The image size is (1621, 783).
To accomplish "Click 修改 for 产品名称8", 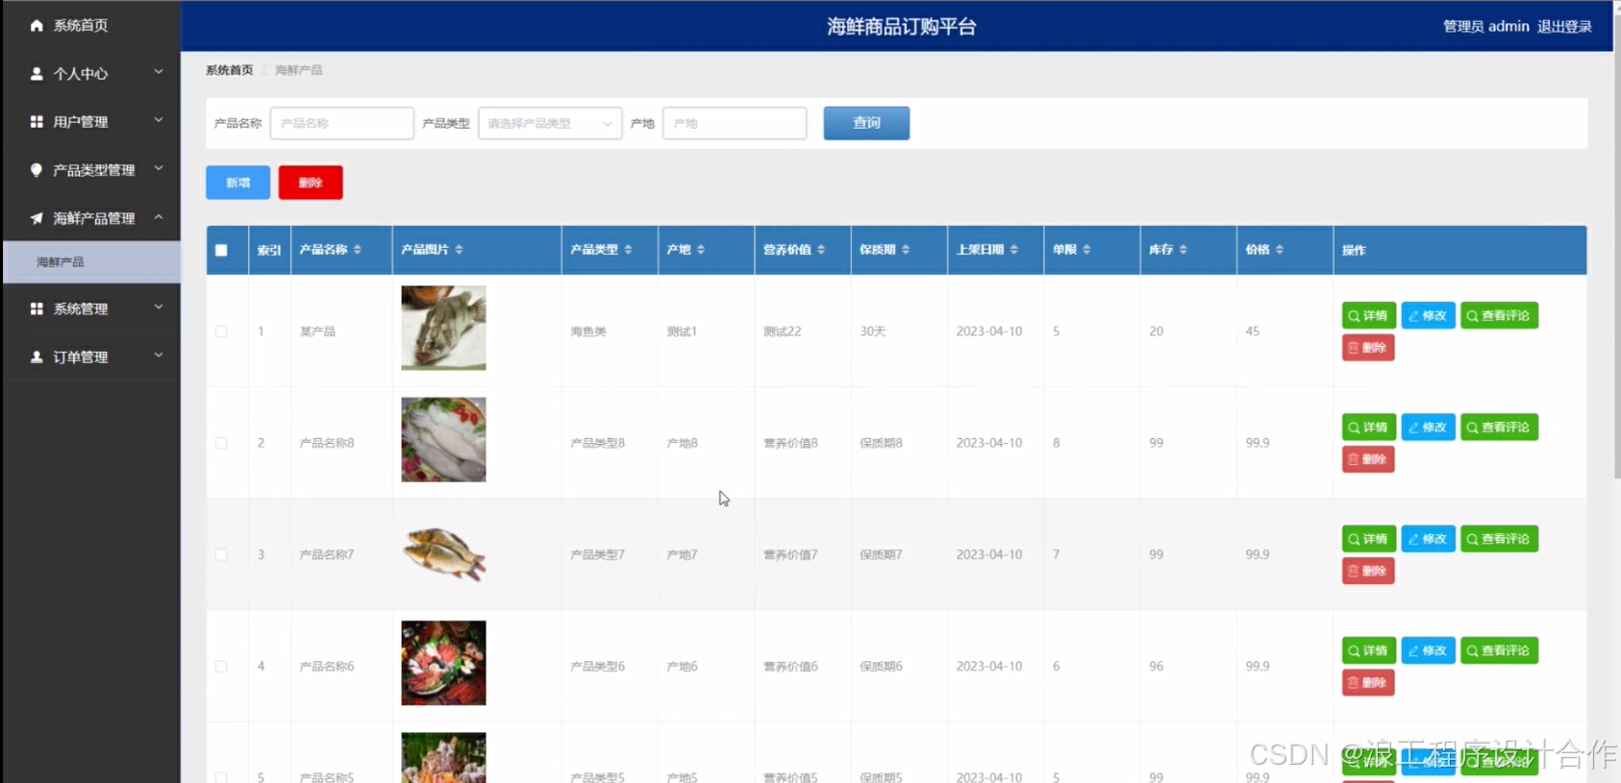I will (1428, 428).
